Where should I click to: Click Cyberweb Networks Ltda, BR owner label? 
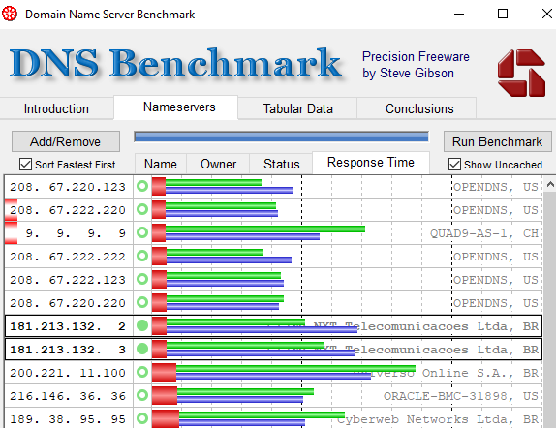(438, 419)
